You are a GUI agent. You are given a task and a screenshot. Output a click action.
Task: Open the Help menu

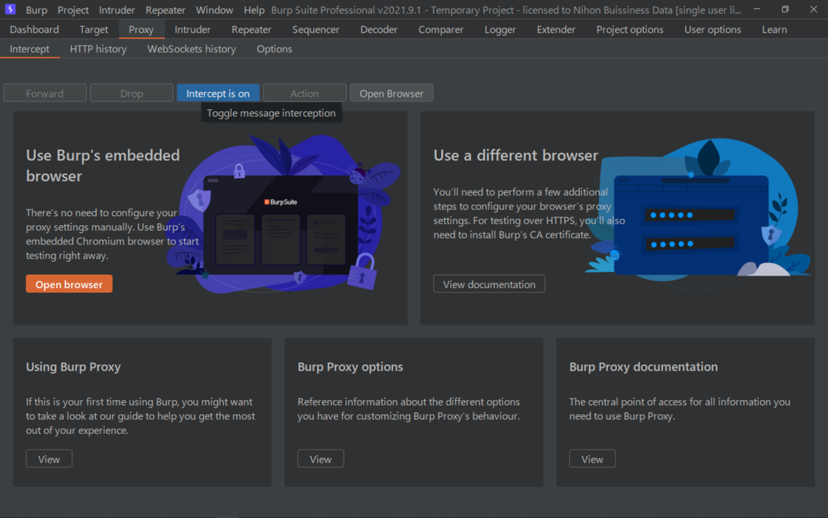point(254,10)
